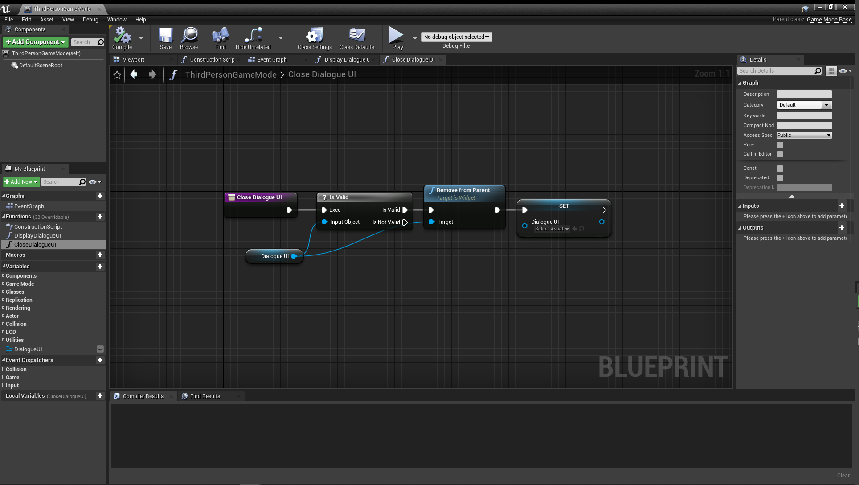Click the Search Details input field
Screen dimensions: 859x485
click(x=775, y=71)
